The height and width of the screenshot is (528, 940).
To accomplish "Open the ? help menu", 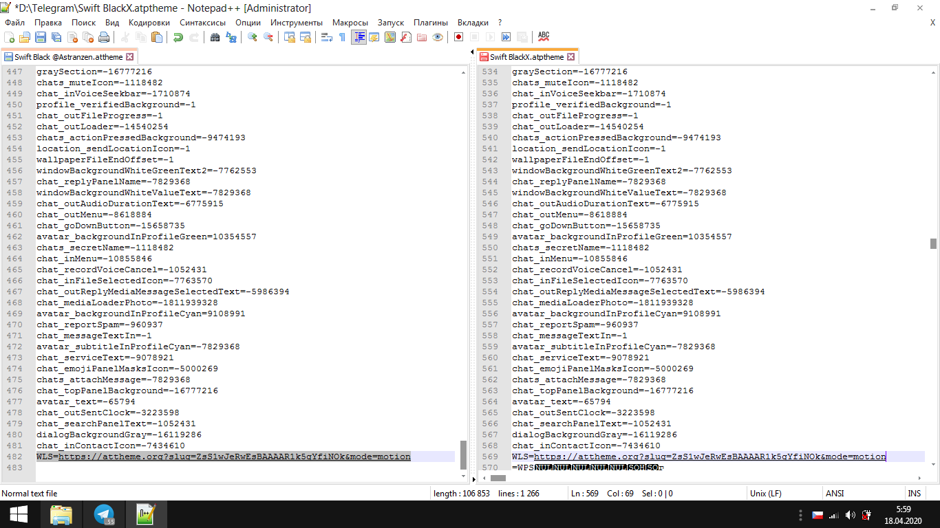I will point(500,23).
